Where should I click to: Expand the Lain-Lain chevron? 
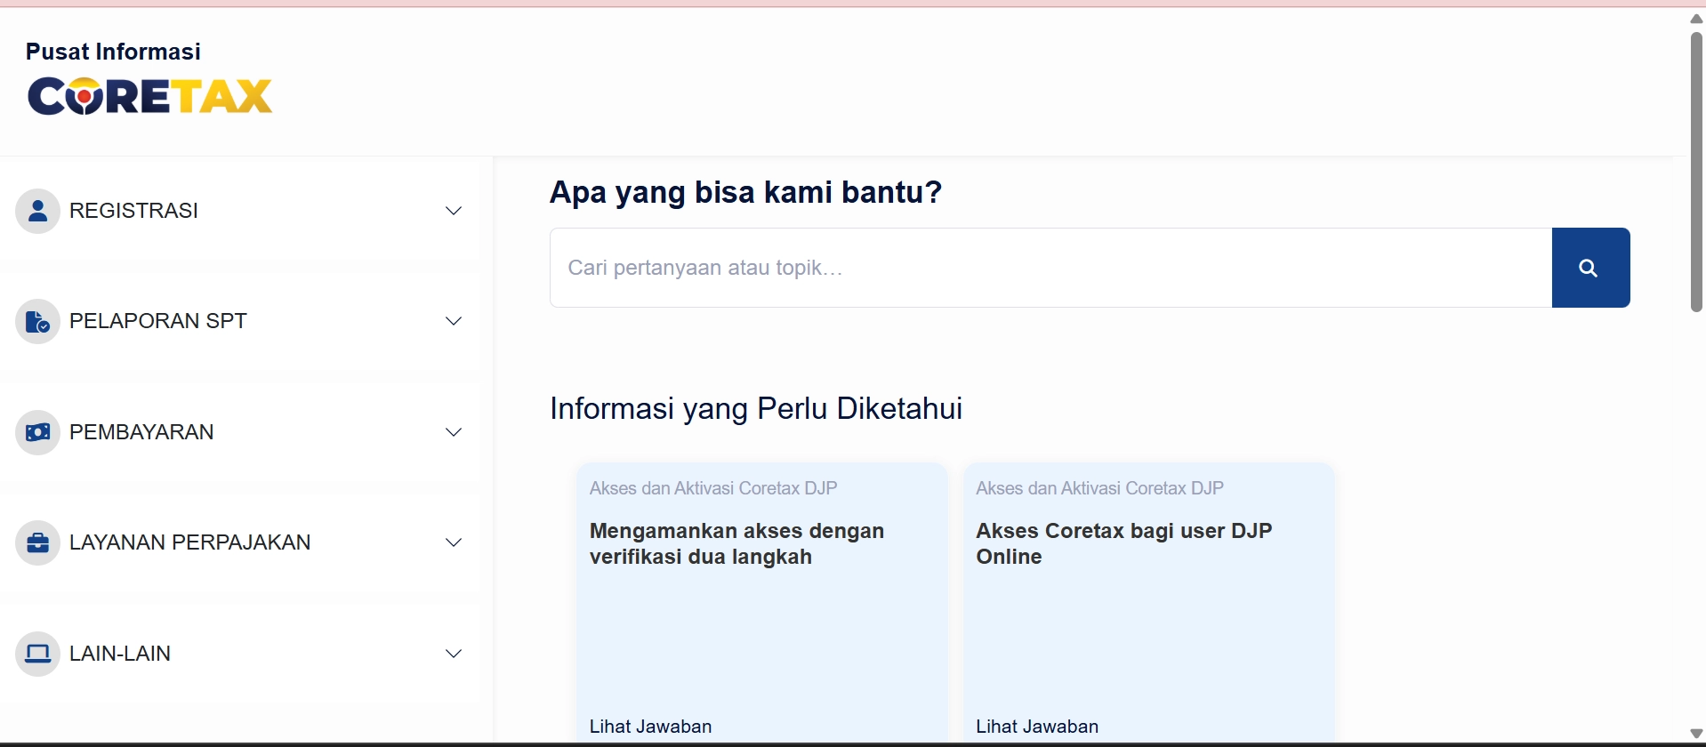454,654
